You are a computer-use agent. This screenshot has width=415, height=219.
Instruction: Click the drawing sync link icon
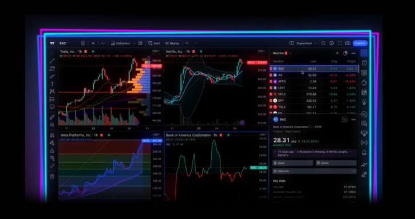coord(52,166)
